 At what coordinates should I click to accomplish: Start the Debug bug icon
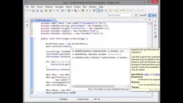pos(63,11)
